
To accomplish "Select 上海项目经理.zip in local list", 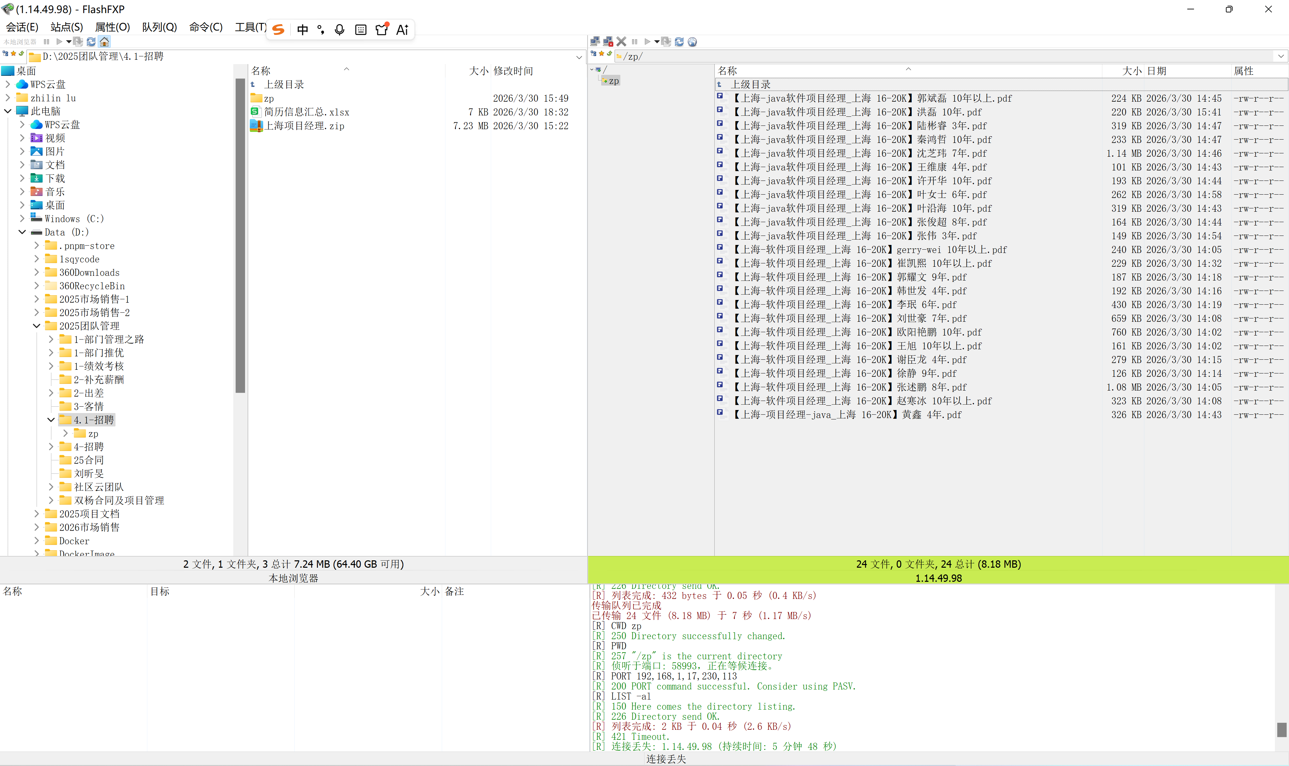I will (x=304, y=125).
